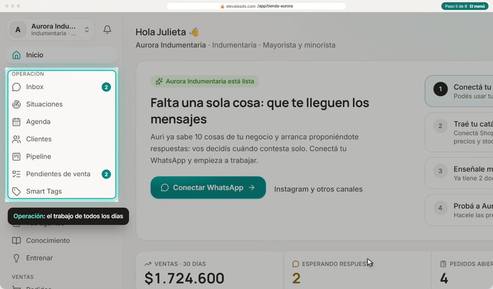
Task: Open Inbox via its chat bubble icon
Action: click(16, 87)
